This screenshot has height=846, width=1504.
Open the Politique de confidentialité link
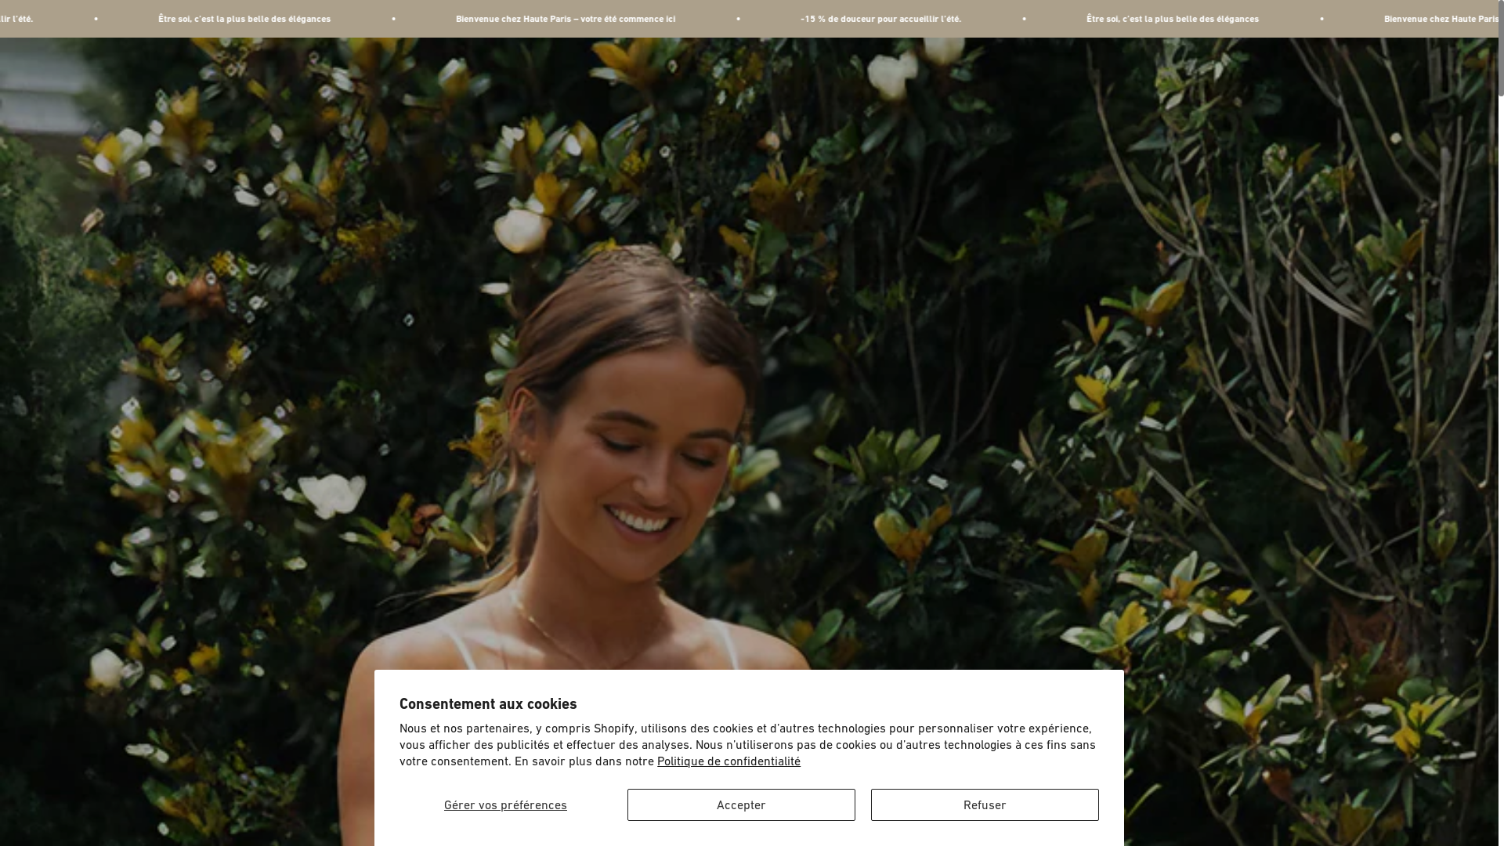coord(728,761)
